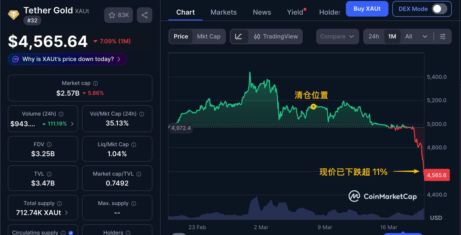Image resolution: width=461 pixels, height=235 pixels.
Task: Click the Buy XAUt button
Action: [x=367, y=9]
